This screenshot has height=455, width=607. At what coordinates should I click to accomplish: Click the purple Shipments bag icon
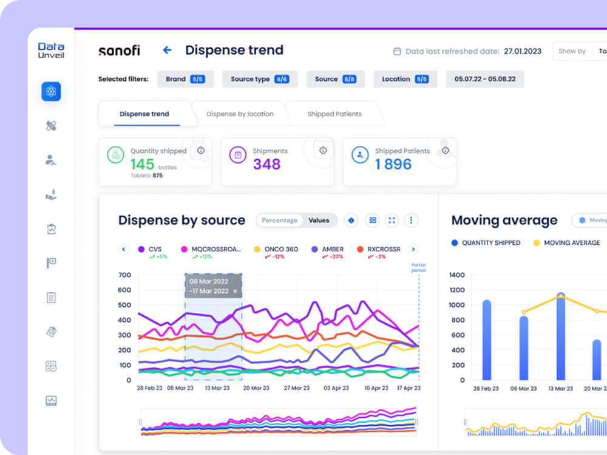(238, 155)
